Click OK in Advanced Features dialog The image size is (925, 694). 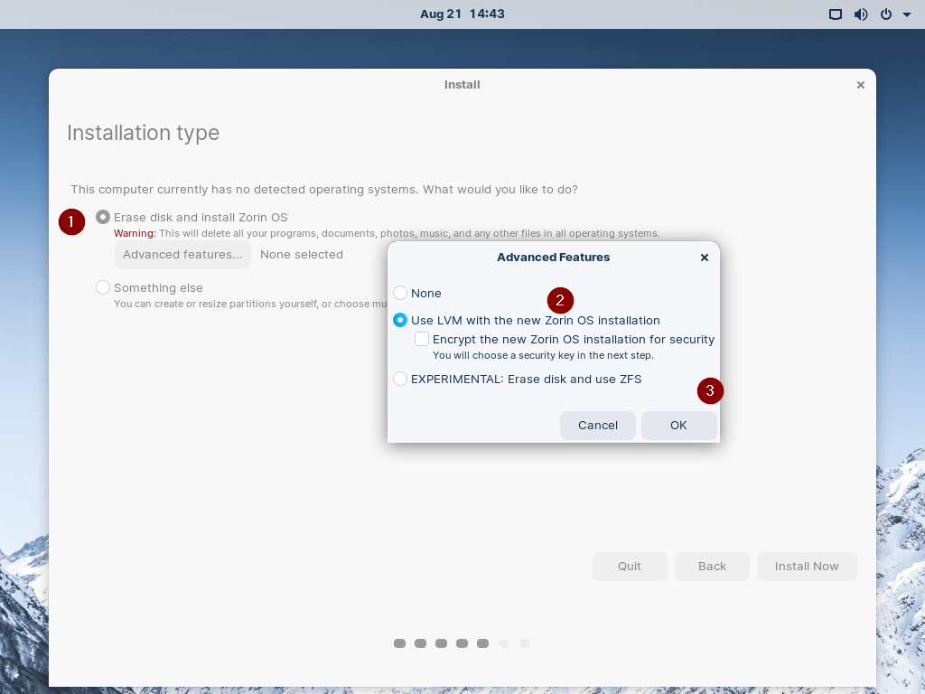click(x=678, y=425)
